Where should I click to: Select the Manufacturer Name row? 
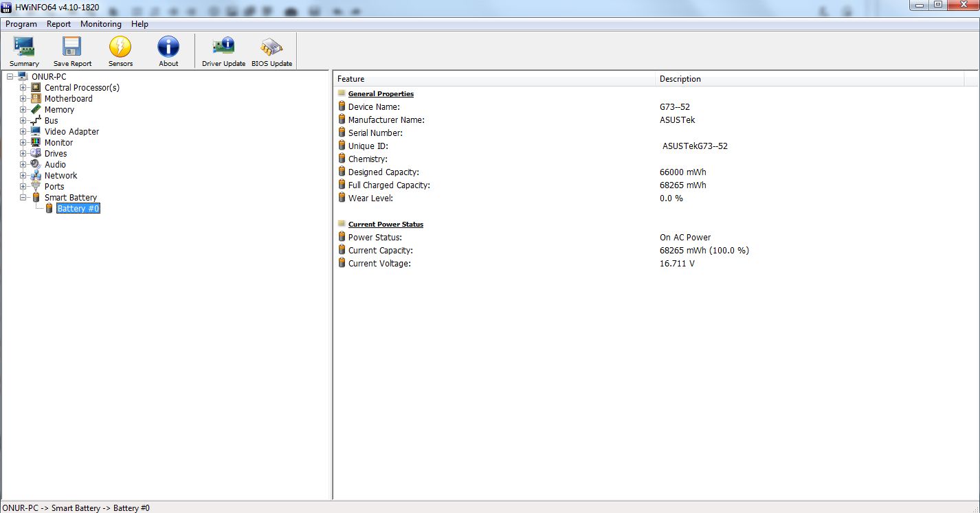click(x=656, y=120)
